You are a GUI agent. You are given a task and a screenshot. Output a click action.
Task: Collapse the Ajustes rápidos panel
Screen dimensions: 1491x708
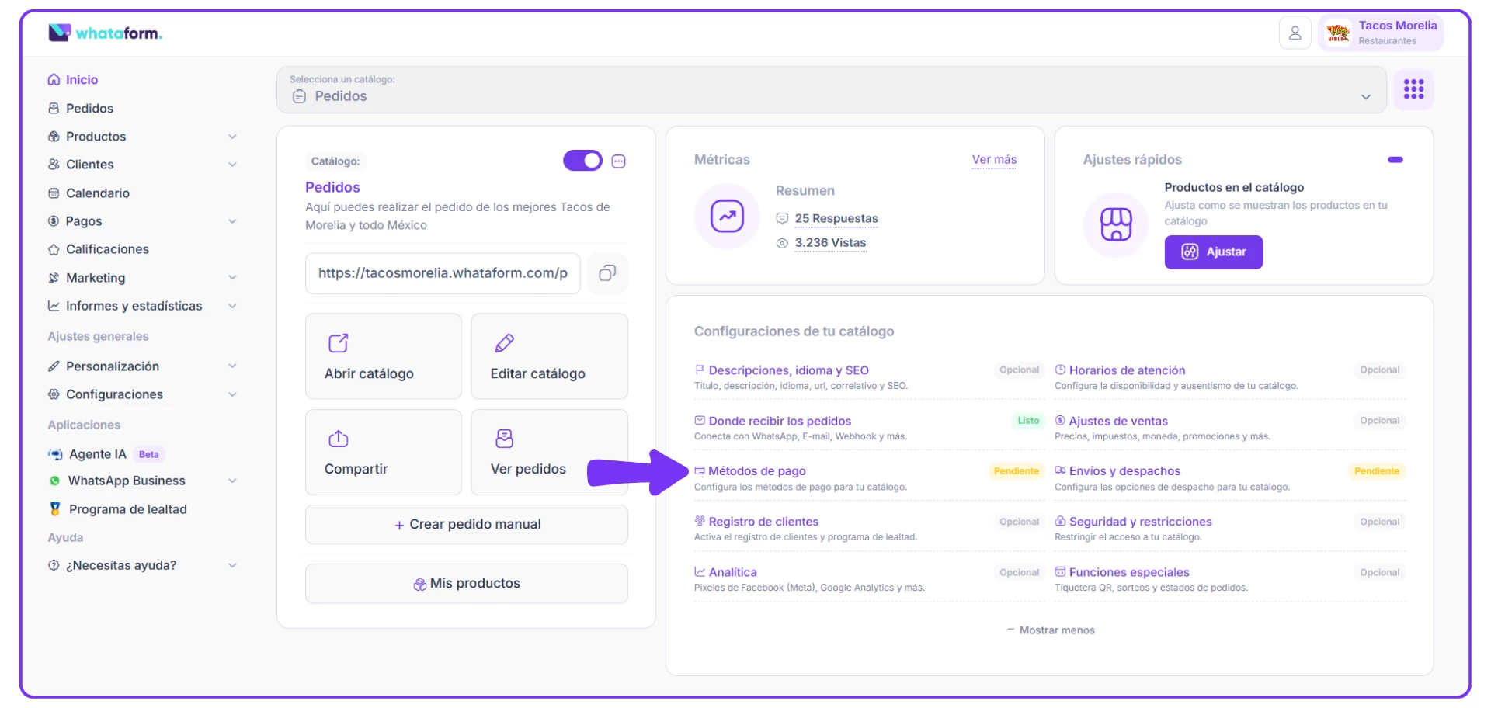(1395, 160)
